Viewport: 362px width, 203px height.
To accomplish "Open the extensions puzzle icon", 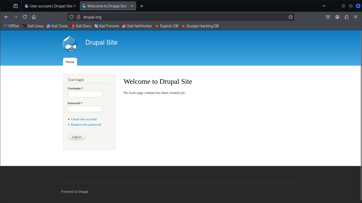I will (346, 17).
